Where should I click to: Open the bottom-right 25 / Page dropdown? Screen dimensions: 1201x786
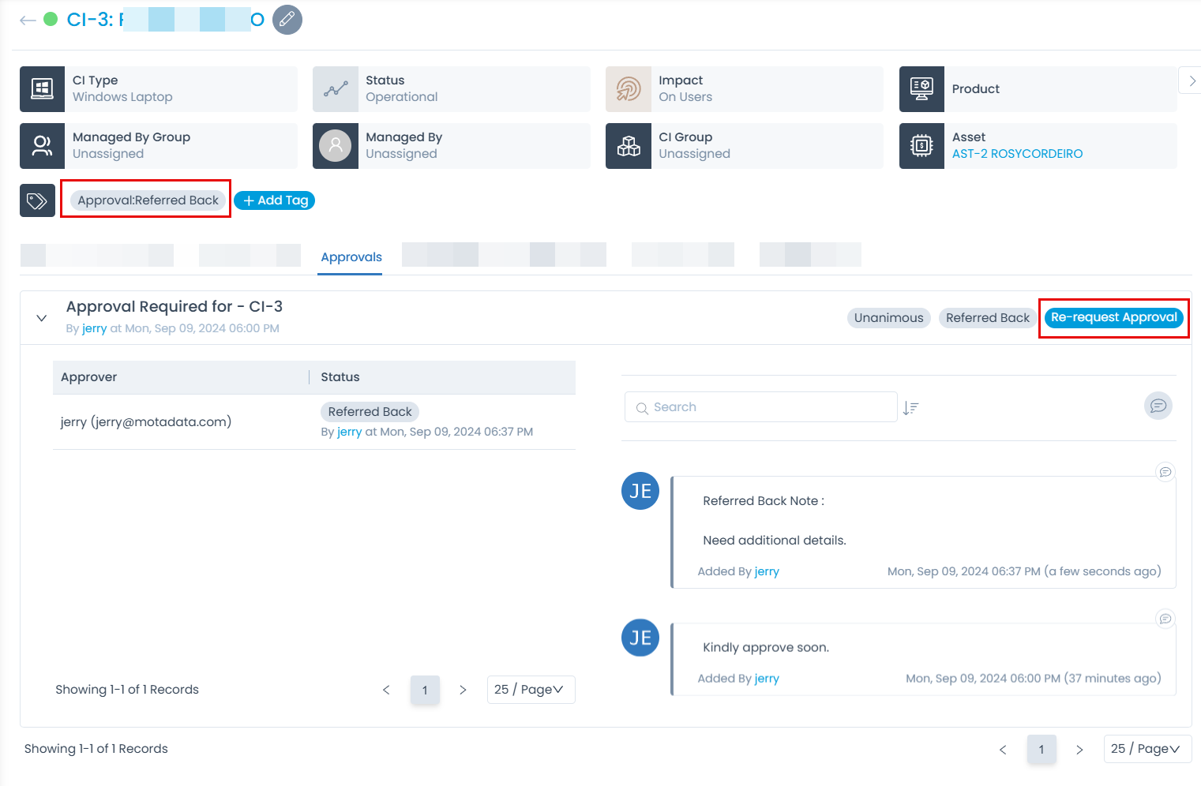1147,749
